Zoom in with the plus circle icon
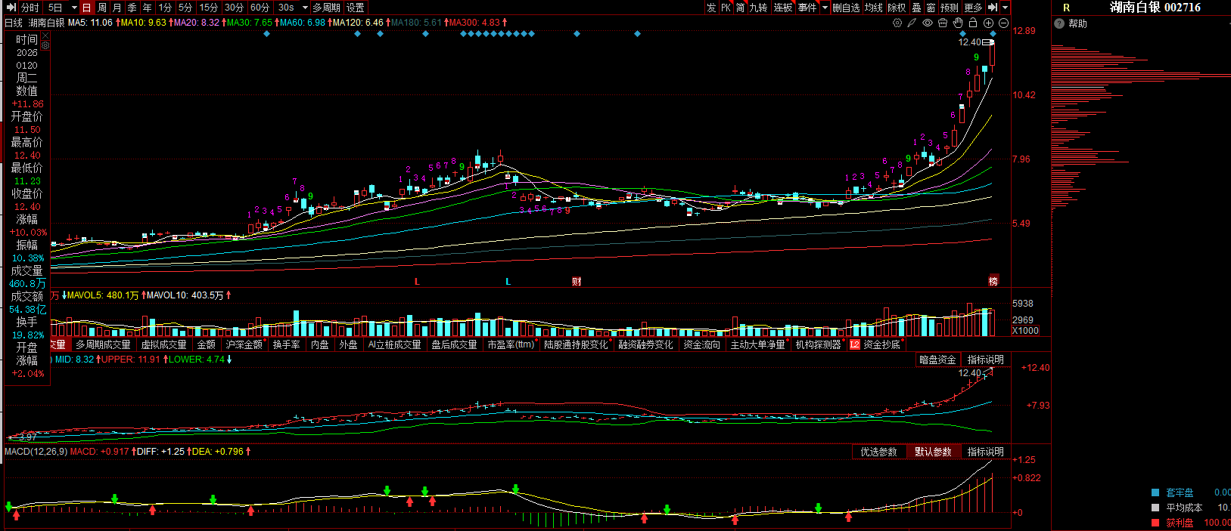The image size is (1231, 531). click(x=988, y=23)
